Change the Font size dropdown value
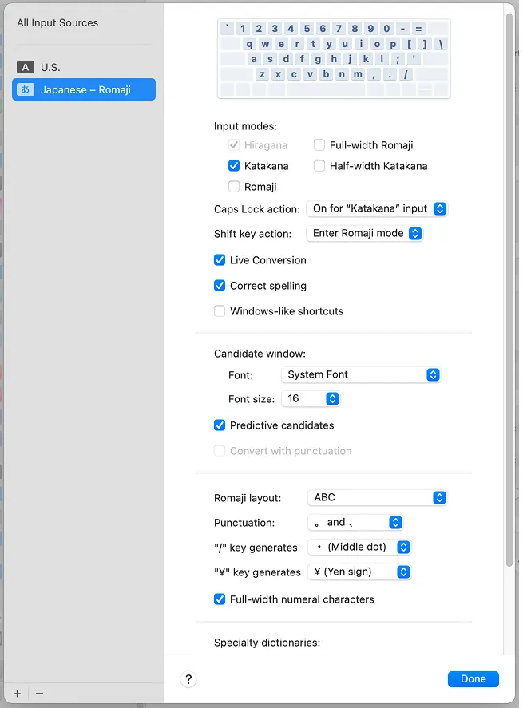The width and height of the screenshot is (527, 708). click(311, 398)
